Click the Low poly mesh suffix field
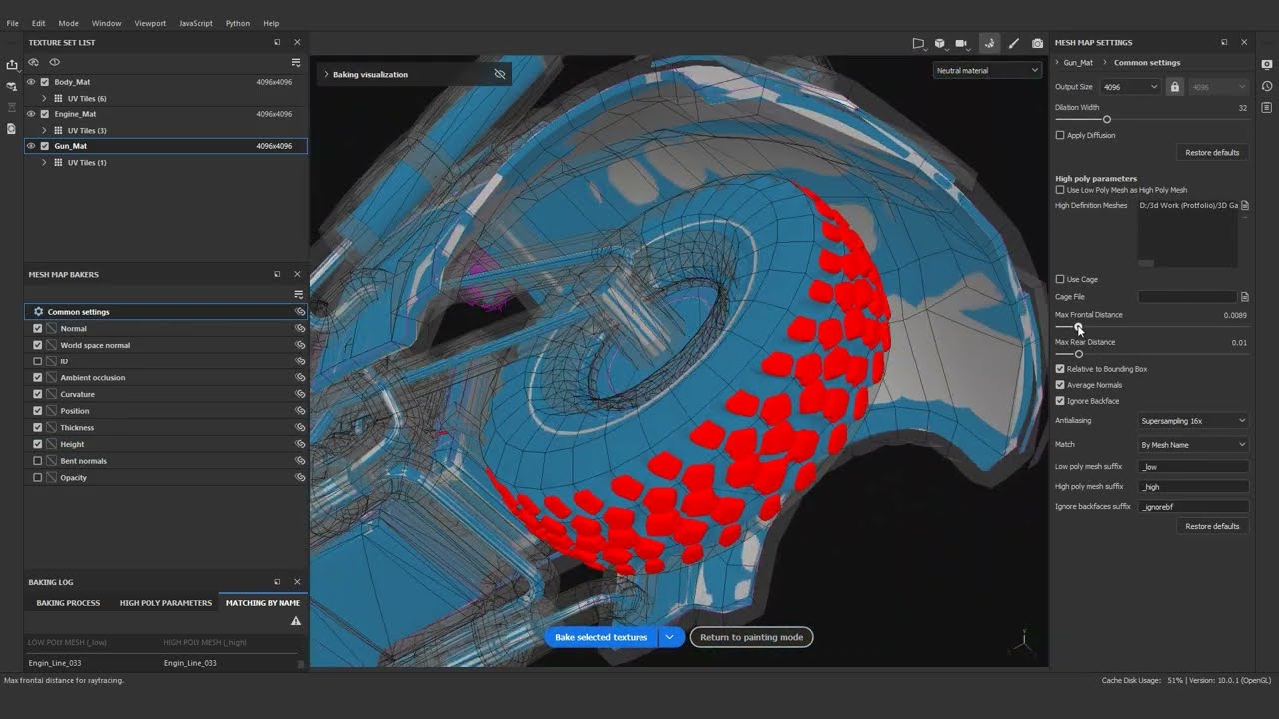The image size is (1279, 719). coord(1193,467)
